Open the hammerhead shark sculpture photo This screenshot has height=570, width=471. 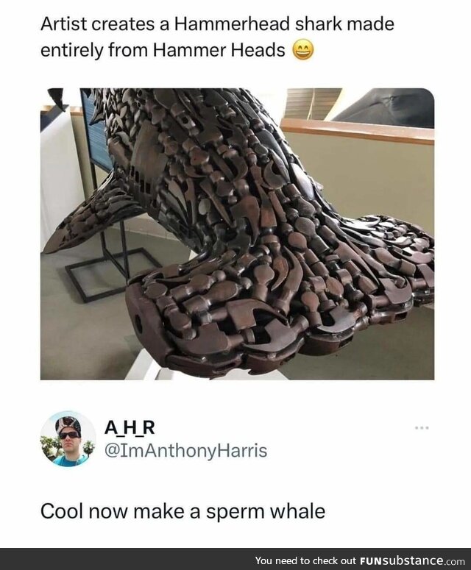coord(237,234)
